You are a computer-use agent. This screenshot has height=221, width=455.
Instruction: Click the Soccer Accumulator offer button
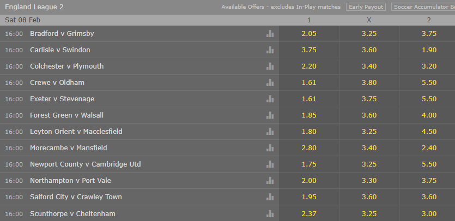(x=423, y=7)
